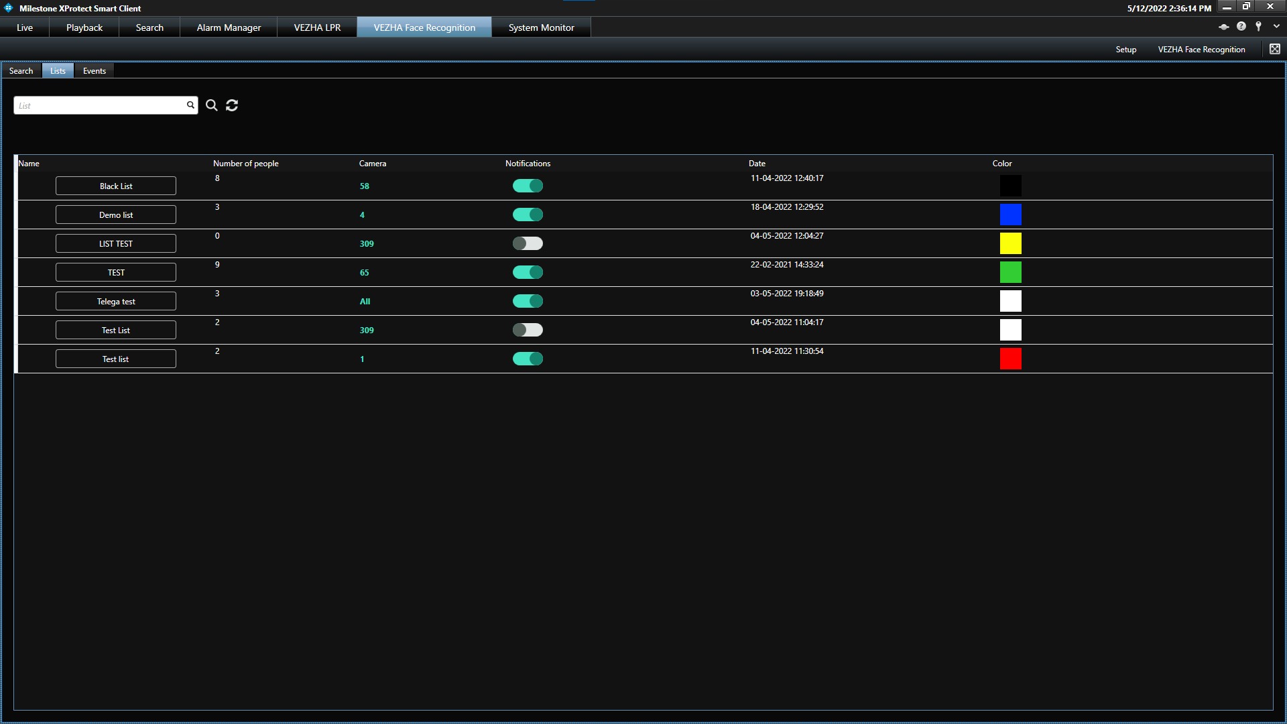Disable notifications for Black List
1287x724 pixels.
[528, 186]
